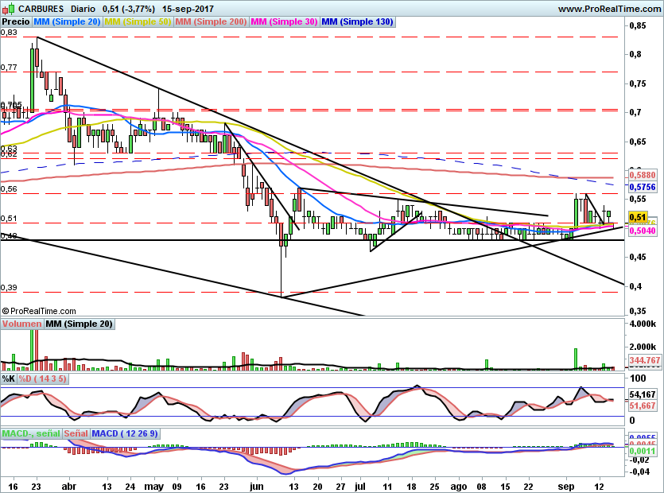Select MM (Simple 20) in volume panel

tap(79, 324)
